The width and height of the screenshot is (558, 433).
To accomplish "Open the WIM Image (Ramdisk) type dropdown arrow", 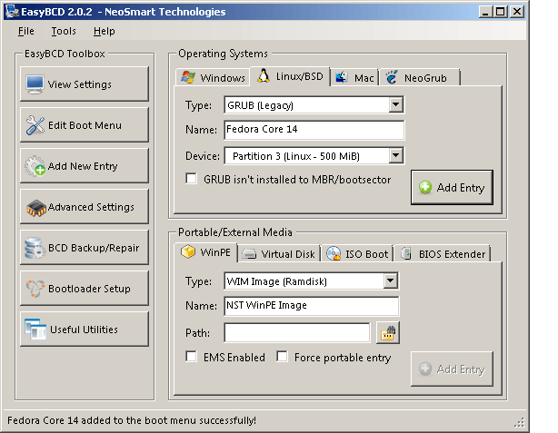I will [391, 280].
